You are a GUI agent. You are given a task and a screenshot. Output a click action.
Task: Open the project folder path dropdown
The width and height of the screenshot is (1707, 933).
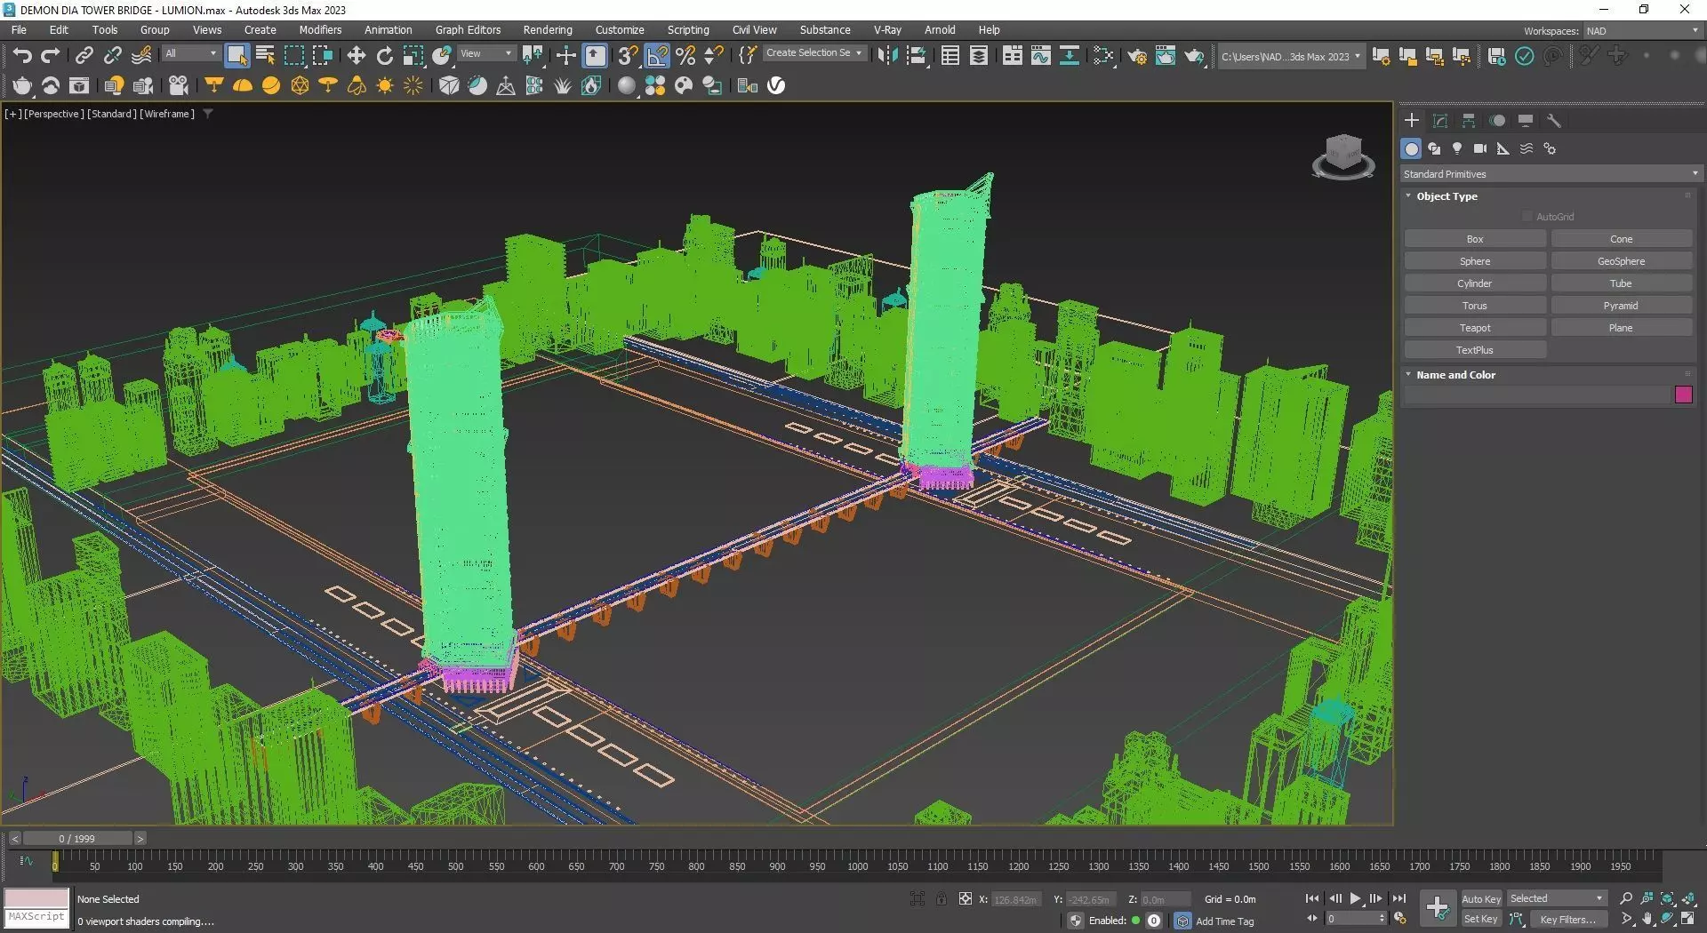1290,57
